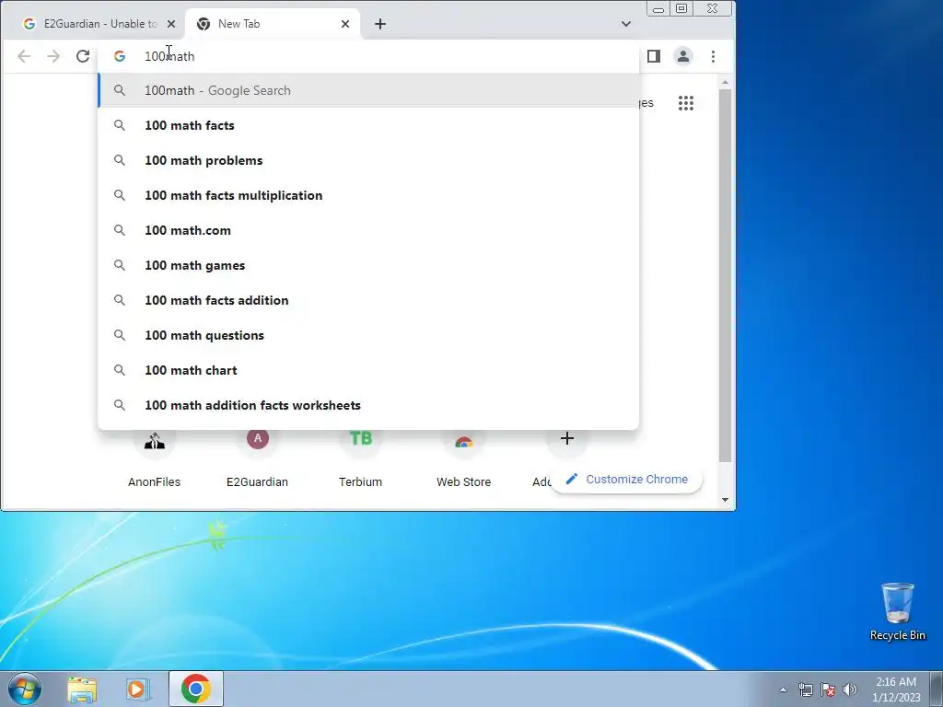Choose suggestion 100 math questions
943x707 pixels.
(368, 335)
